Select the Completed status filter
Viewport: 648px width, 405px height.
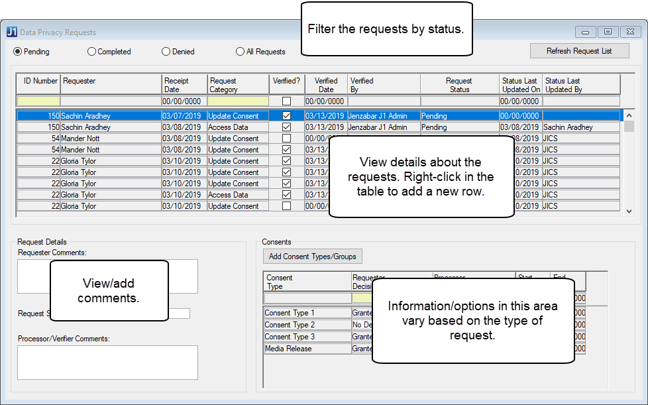click(92, 52)
